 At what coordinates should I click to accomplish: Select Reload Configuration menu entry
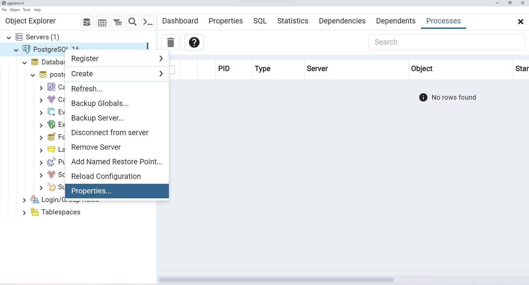pos(106,176)
